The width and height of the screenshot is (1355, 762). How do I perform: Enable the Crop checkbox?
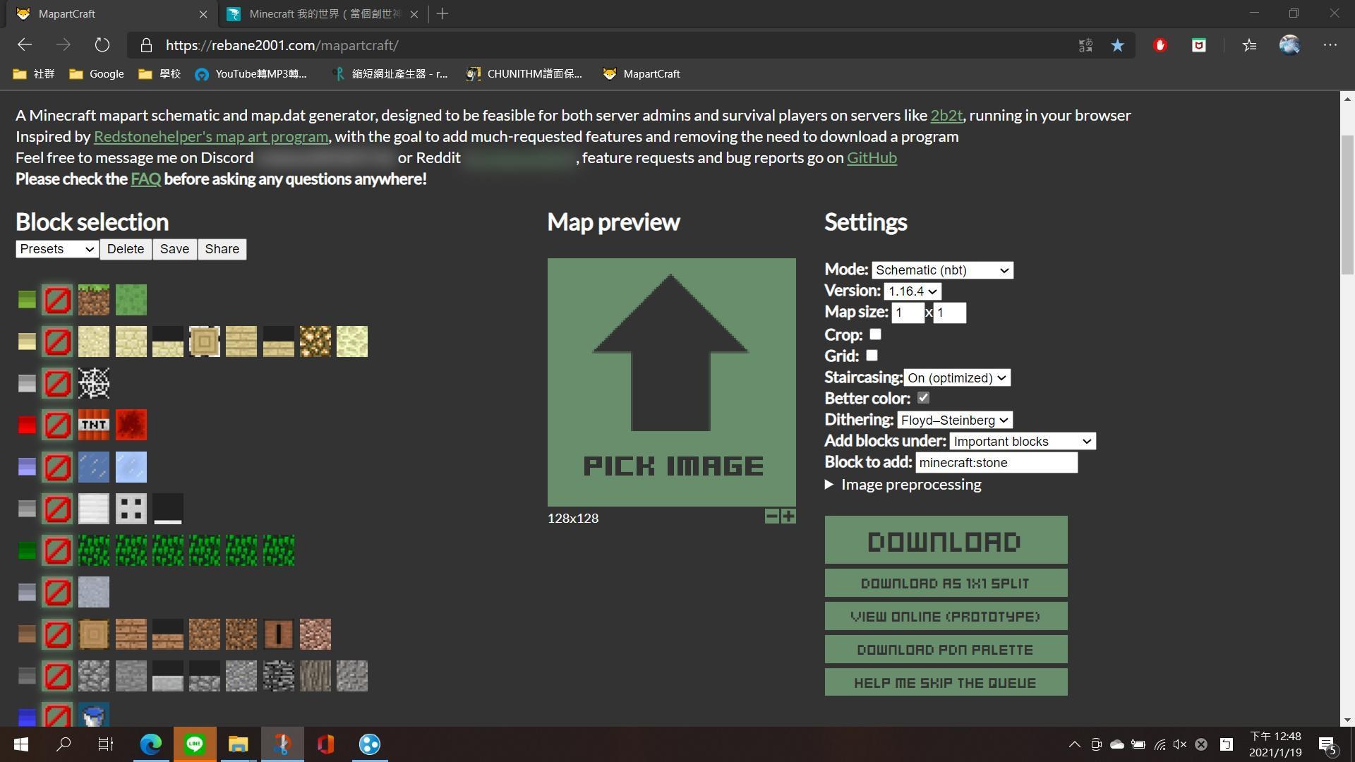875,334
